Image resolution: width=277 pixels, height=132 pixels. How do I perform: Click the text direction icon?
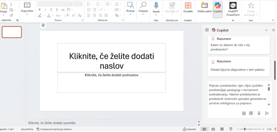pyautogui.click(x=117, y=4)
